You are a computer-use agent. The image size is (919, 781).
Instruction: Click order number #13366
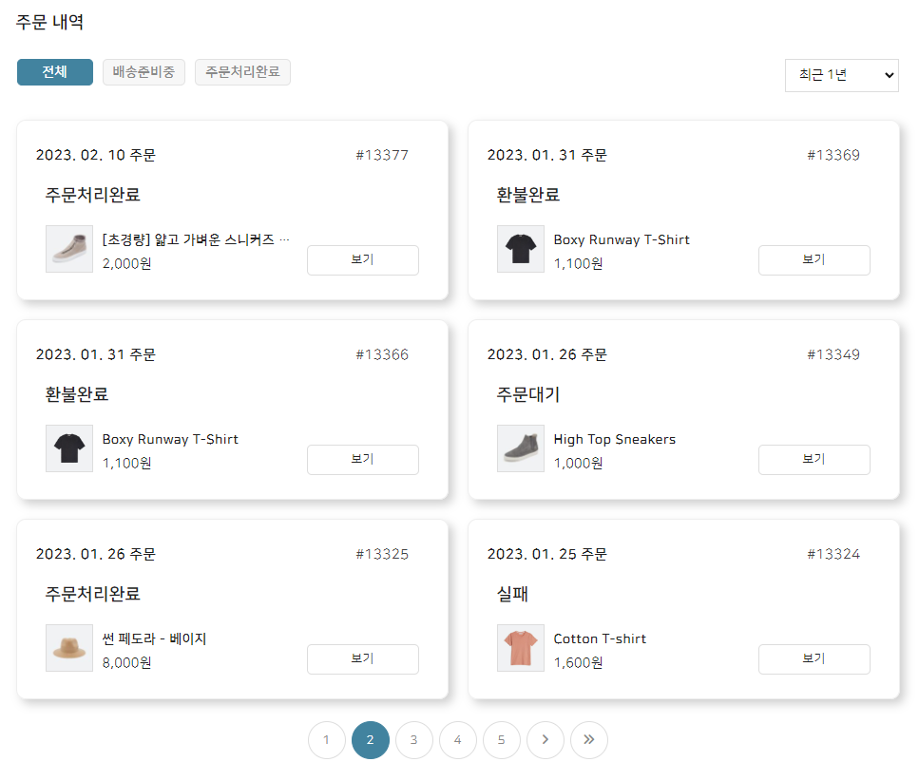(382, 354)
